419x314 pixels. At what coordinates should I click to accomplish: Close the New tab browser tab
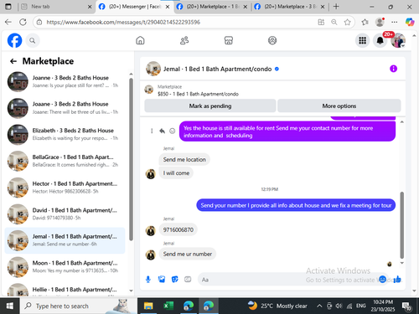(90, 7)
